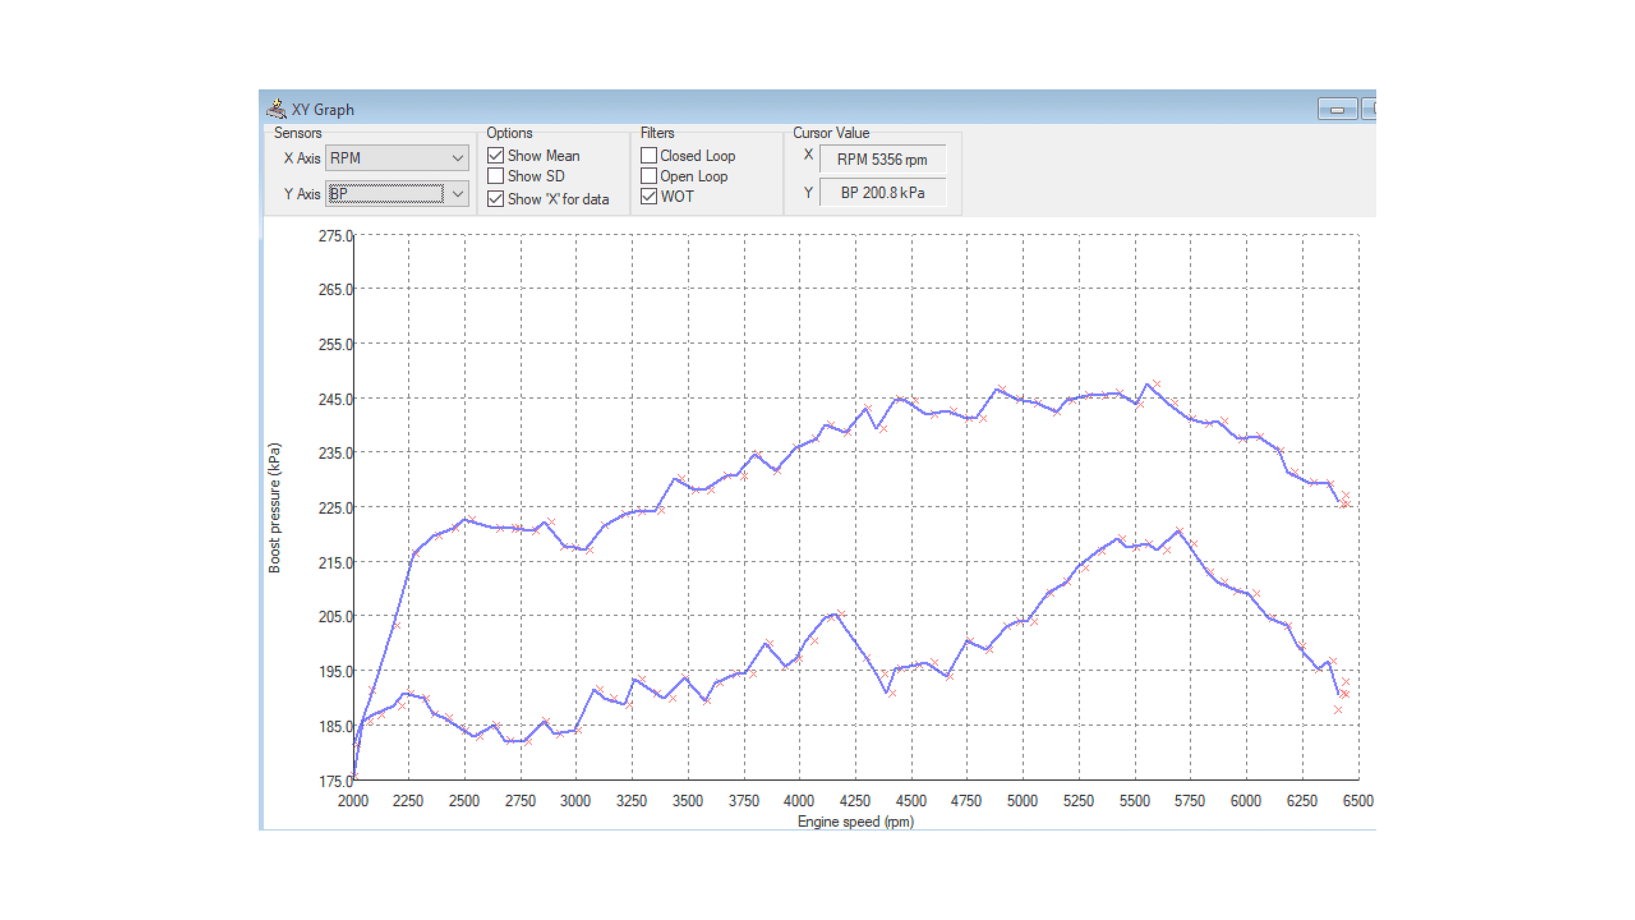Open the X Axis RPM dropdown arrow

pyautogui.click(x=458, y=158)
